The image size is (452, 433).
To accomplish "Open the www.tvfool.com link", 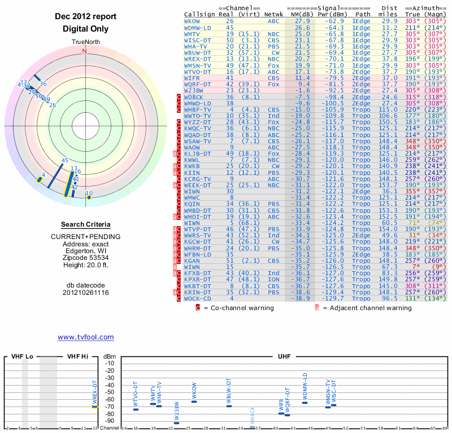I will 85,337.
